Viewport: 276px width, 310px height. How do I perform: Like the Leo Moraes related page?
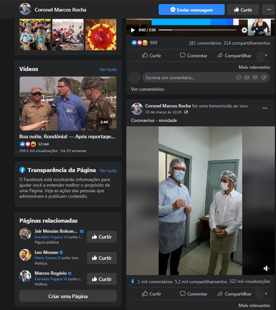pyautogui.click(x=102, y=258)
